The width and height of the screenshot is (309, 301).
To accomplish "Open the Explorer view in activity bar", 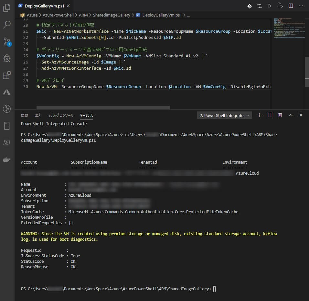I will (7, 8).
